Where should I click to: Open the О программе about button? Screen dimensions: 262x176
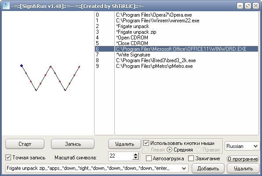click(243, 159)
